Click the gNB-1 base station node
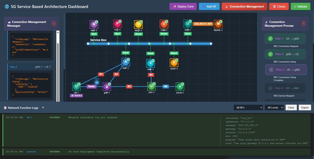The image size is (314, 159). 107,86
